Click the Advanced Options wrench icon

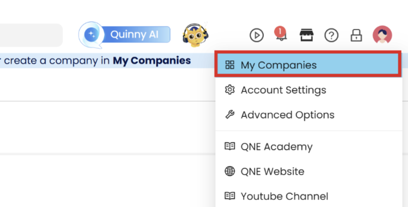tap(230, 115)
